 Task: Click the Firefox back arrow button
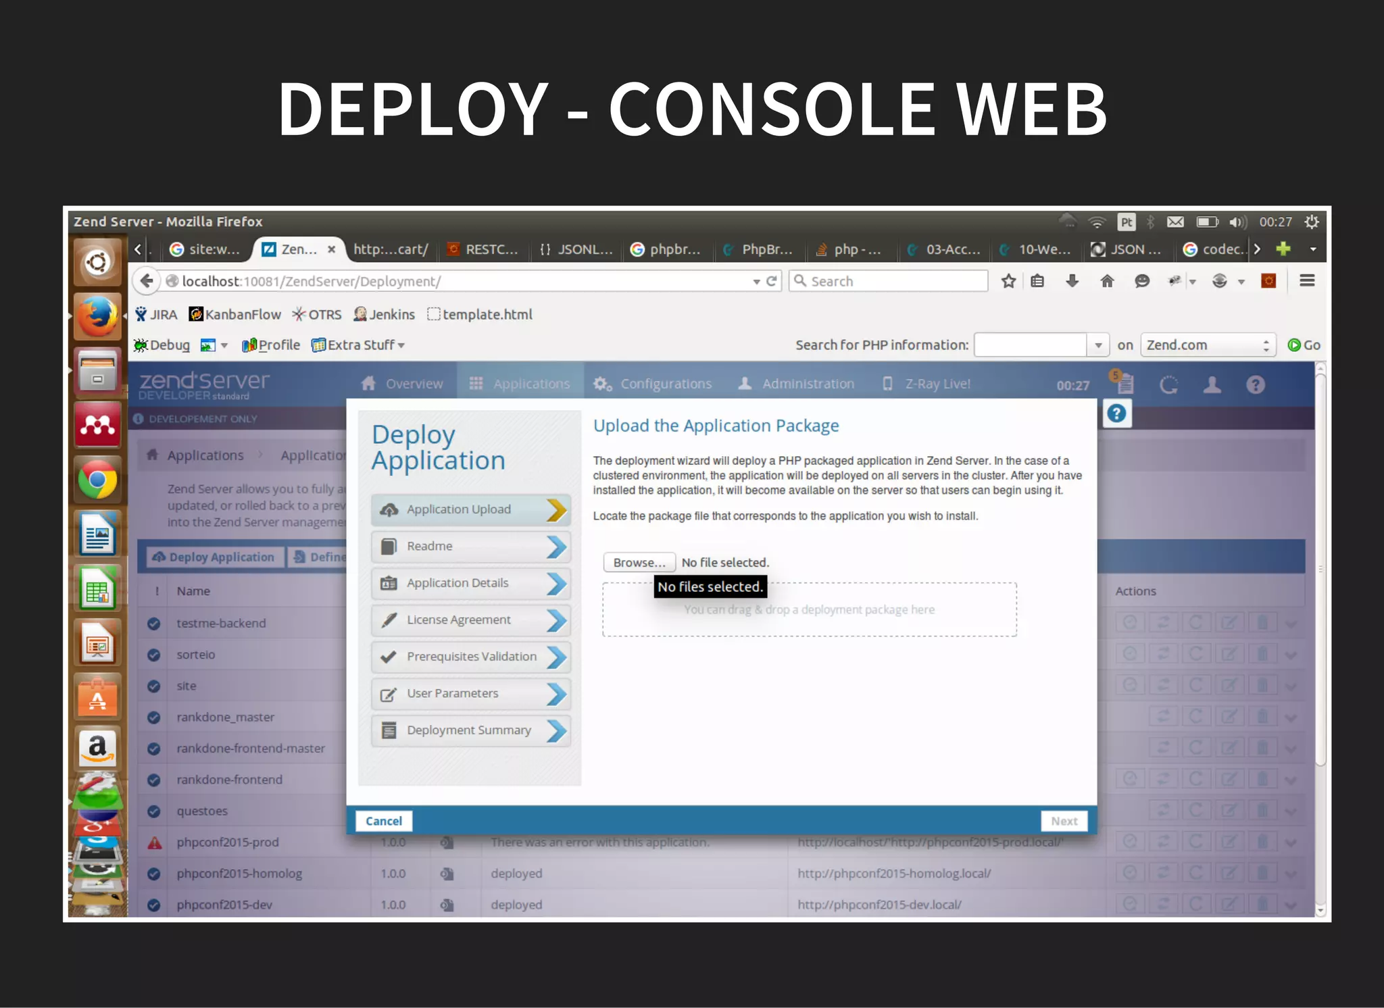point(147,281)
